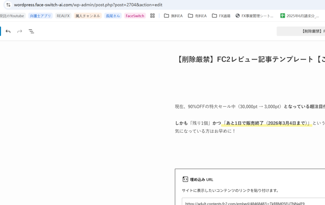Viewport: 325px width, 205px height.
Task: Click the Redo arrow in editor toolbar
Action: (x=20, y=31)
